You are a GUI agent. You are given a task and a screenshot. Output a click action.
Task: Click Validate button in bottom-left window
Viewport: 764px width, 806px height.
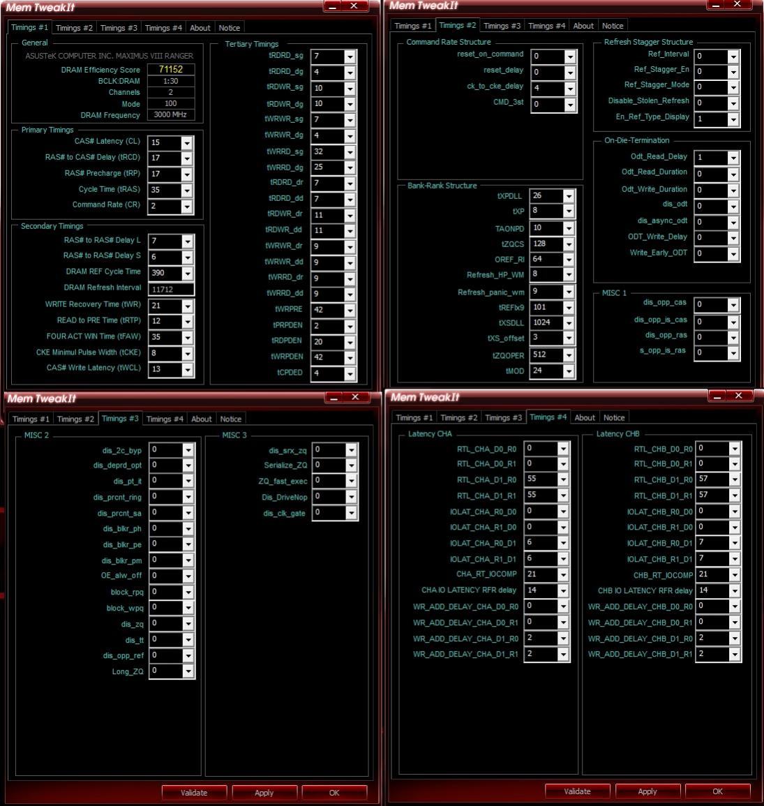point(194,793)
